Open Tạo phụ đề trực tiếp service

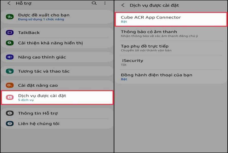[x=171, y=48]
